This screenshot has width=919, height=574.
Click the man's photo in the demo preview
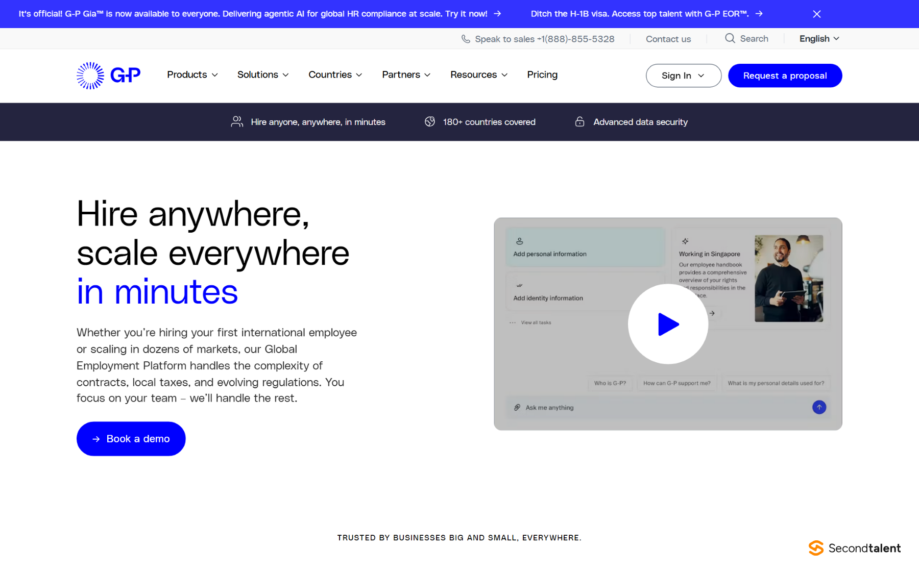click(789, 279)
